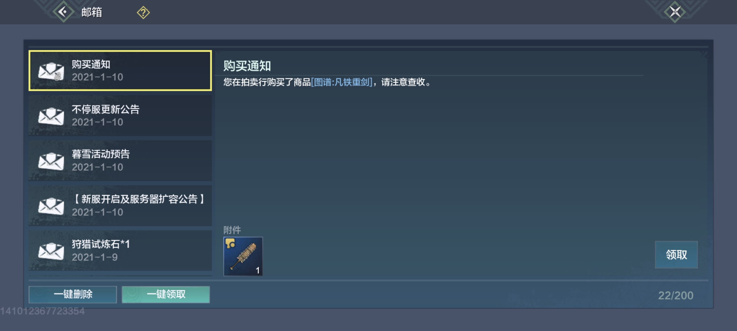Click the envelope icon of 不停服更新公告 mail
Screen dimensions: 737x331
coord(51,116)
